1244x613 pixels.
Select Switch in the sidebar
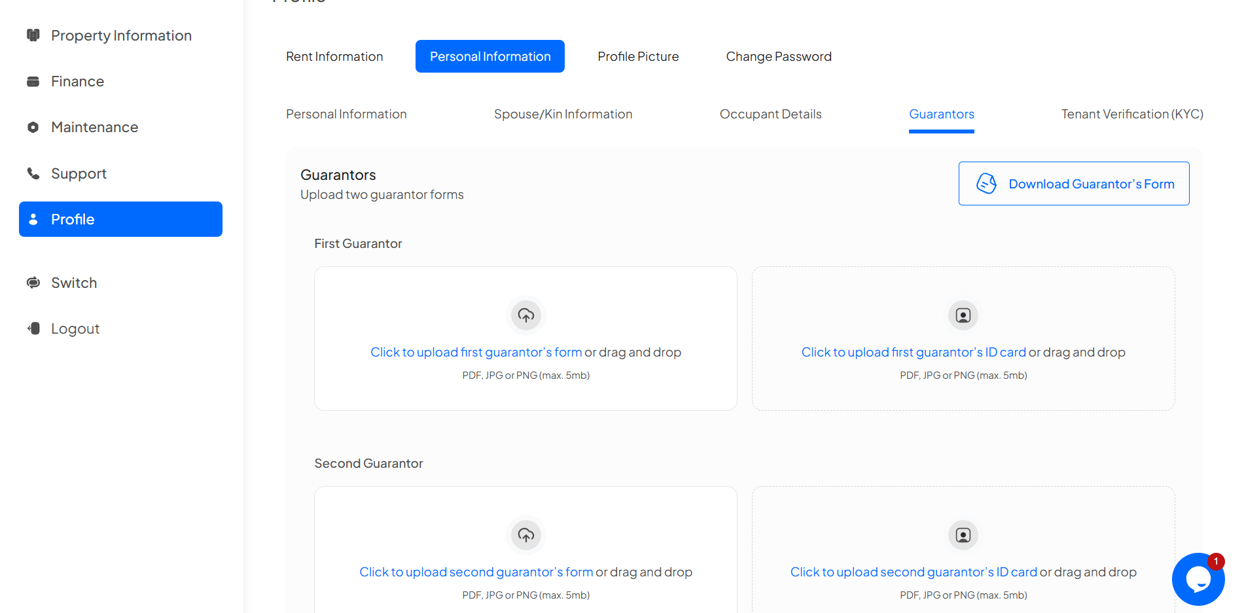click(x=121, y=283)
